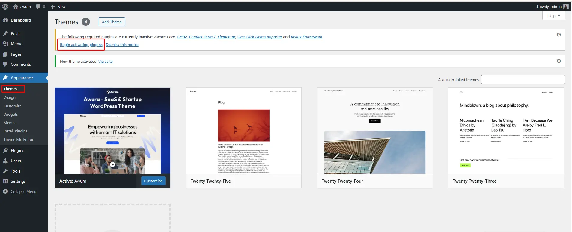Open the comments bubble in admin bar
Screen dimensions: 572x232
(x=38, y=7)
